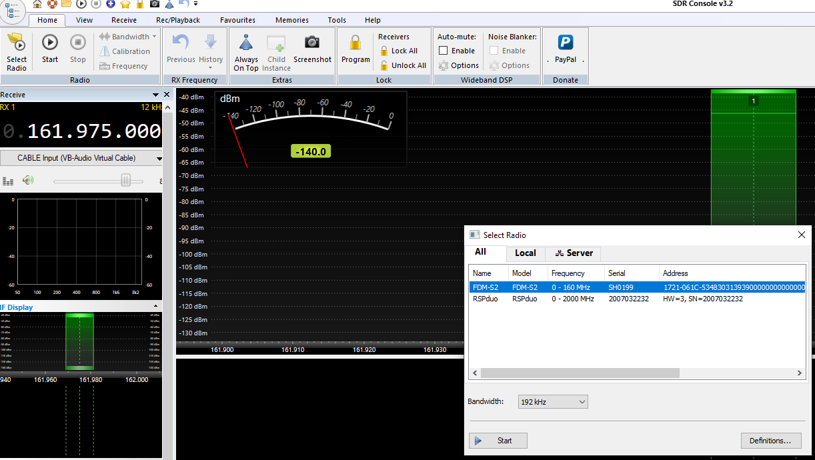Select the RSPduo radio row
815x460 pixels.
(x=638, y=299)
